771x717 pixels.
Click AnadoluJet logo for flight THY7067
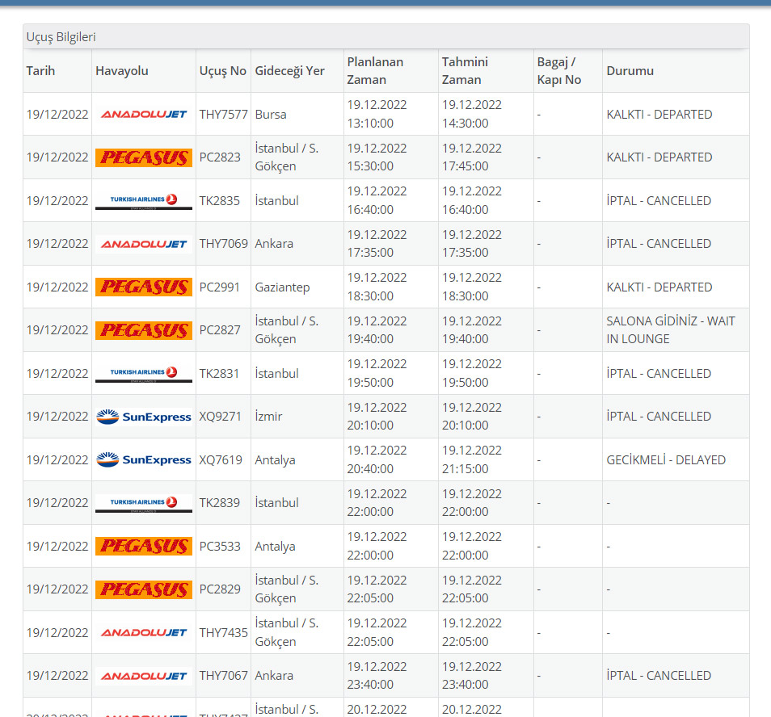144,676
